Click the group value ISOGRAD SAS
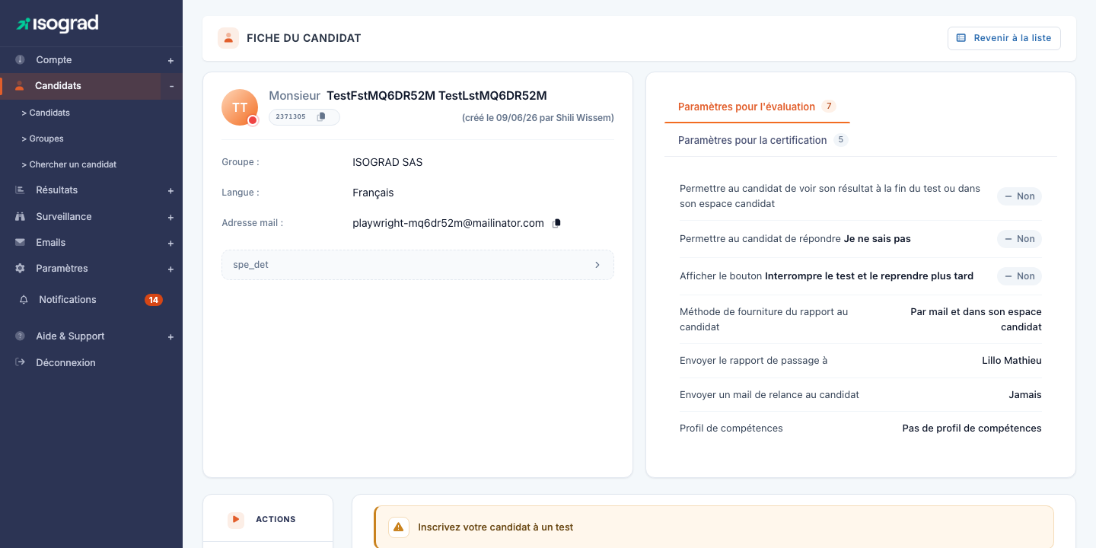1096x548 pixels. (387, 162)
